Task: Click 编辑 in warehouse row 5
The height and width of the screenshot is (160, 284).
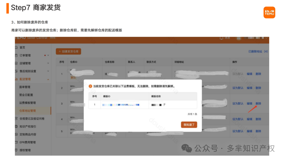Action: 249,131
